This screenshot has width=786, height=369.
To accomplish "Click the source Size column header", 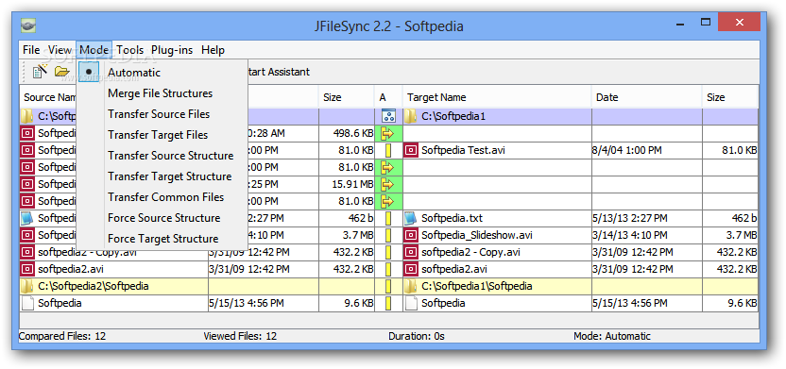I will click(x=347, y=97).
